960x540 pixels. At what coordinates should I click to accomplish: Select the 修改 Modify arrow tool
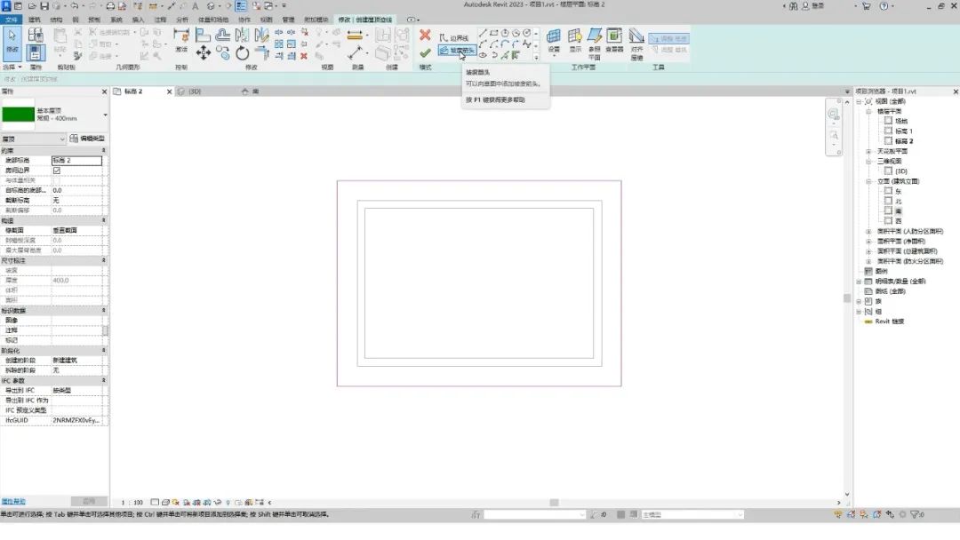click(12, 39)
